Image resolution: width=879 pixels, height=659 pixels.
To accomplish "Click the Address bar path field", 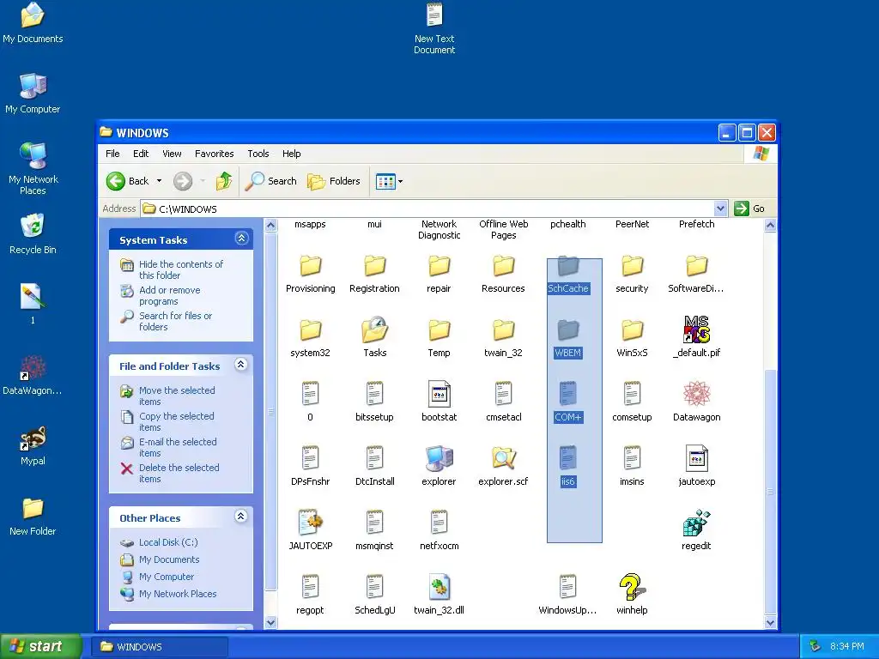I will click(427, 209).
